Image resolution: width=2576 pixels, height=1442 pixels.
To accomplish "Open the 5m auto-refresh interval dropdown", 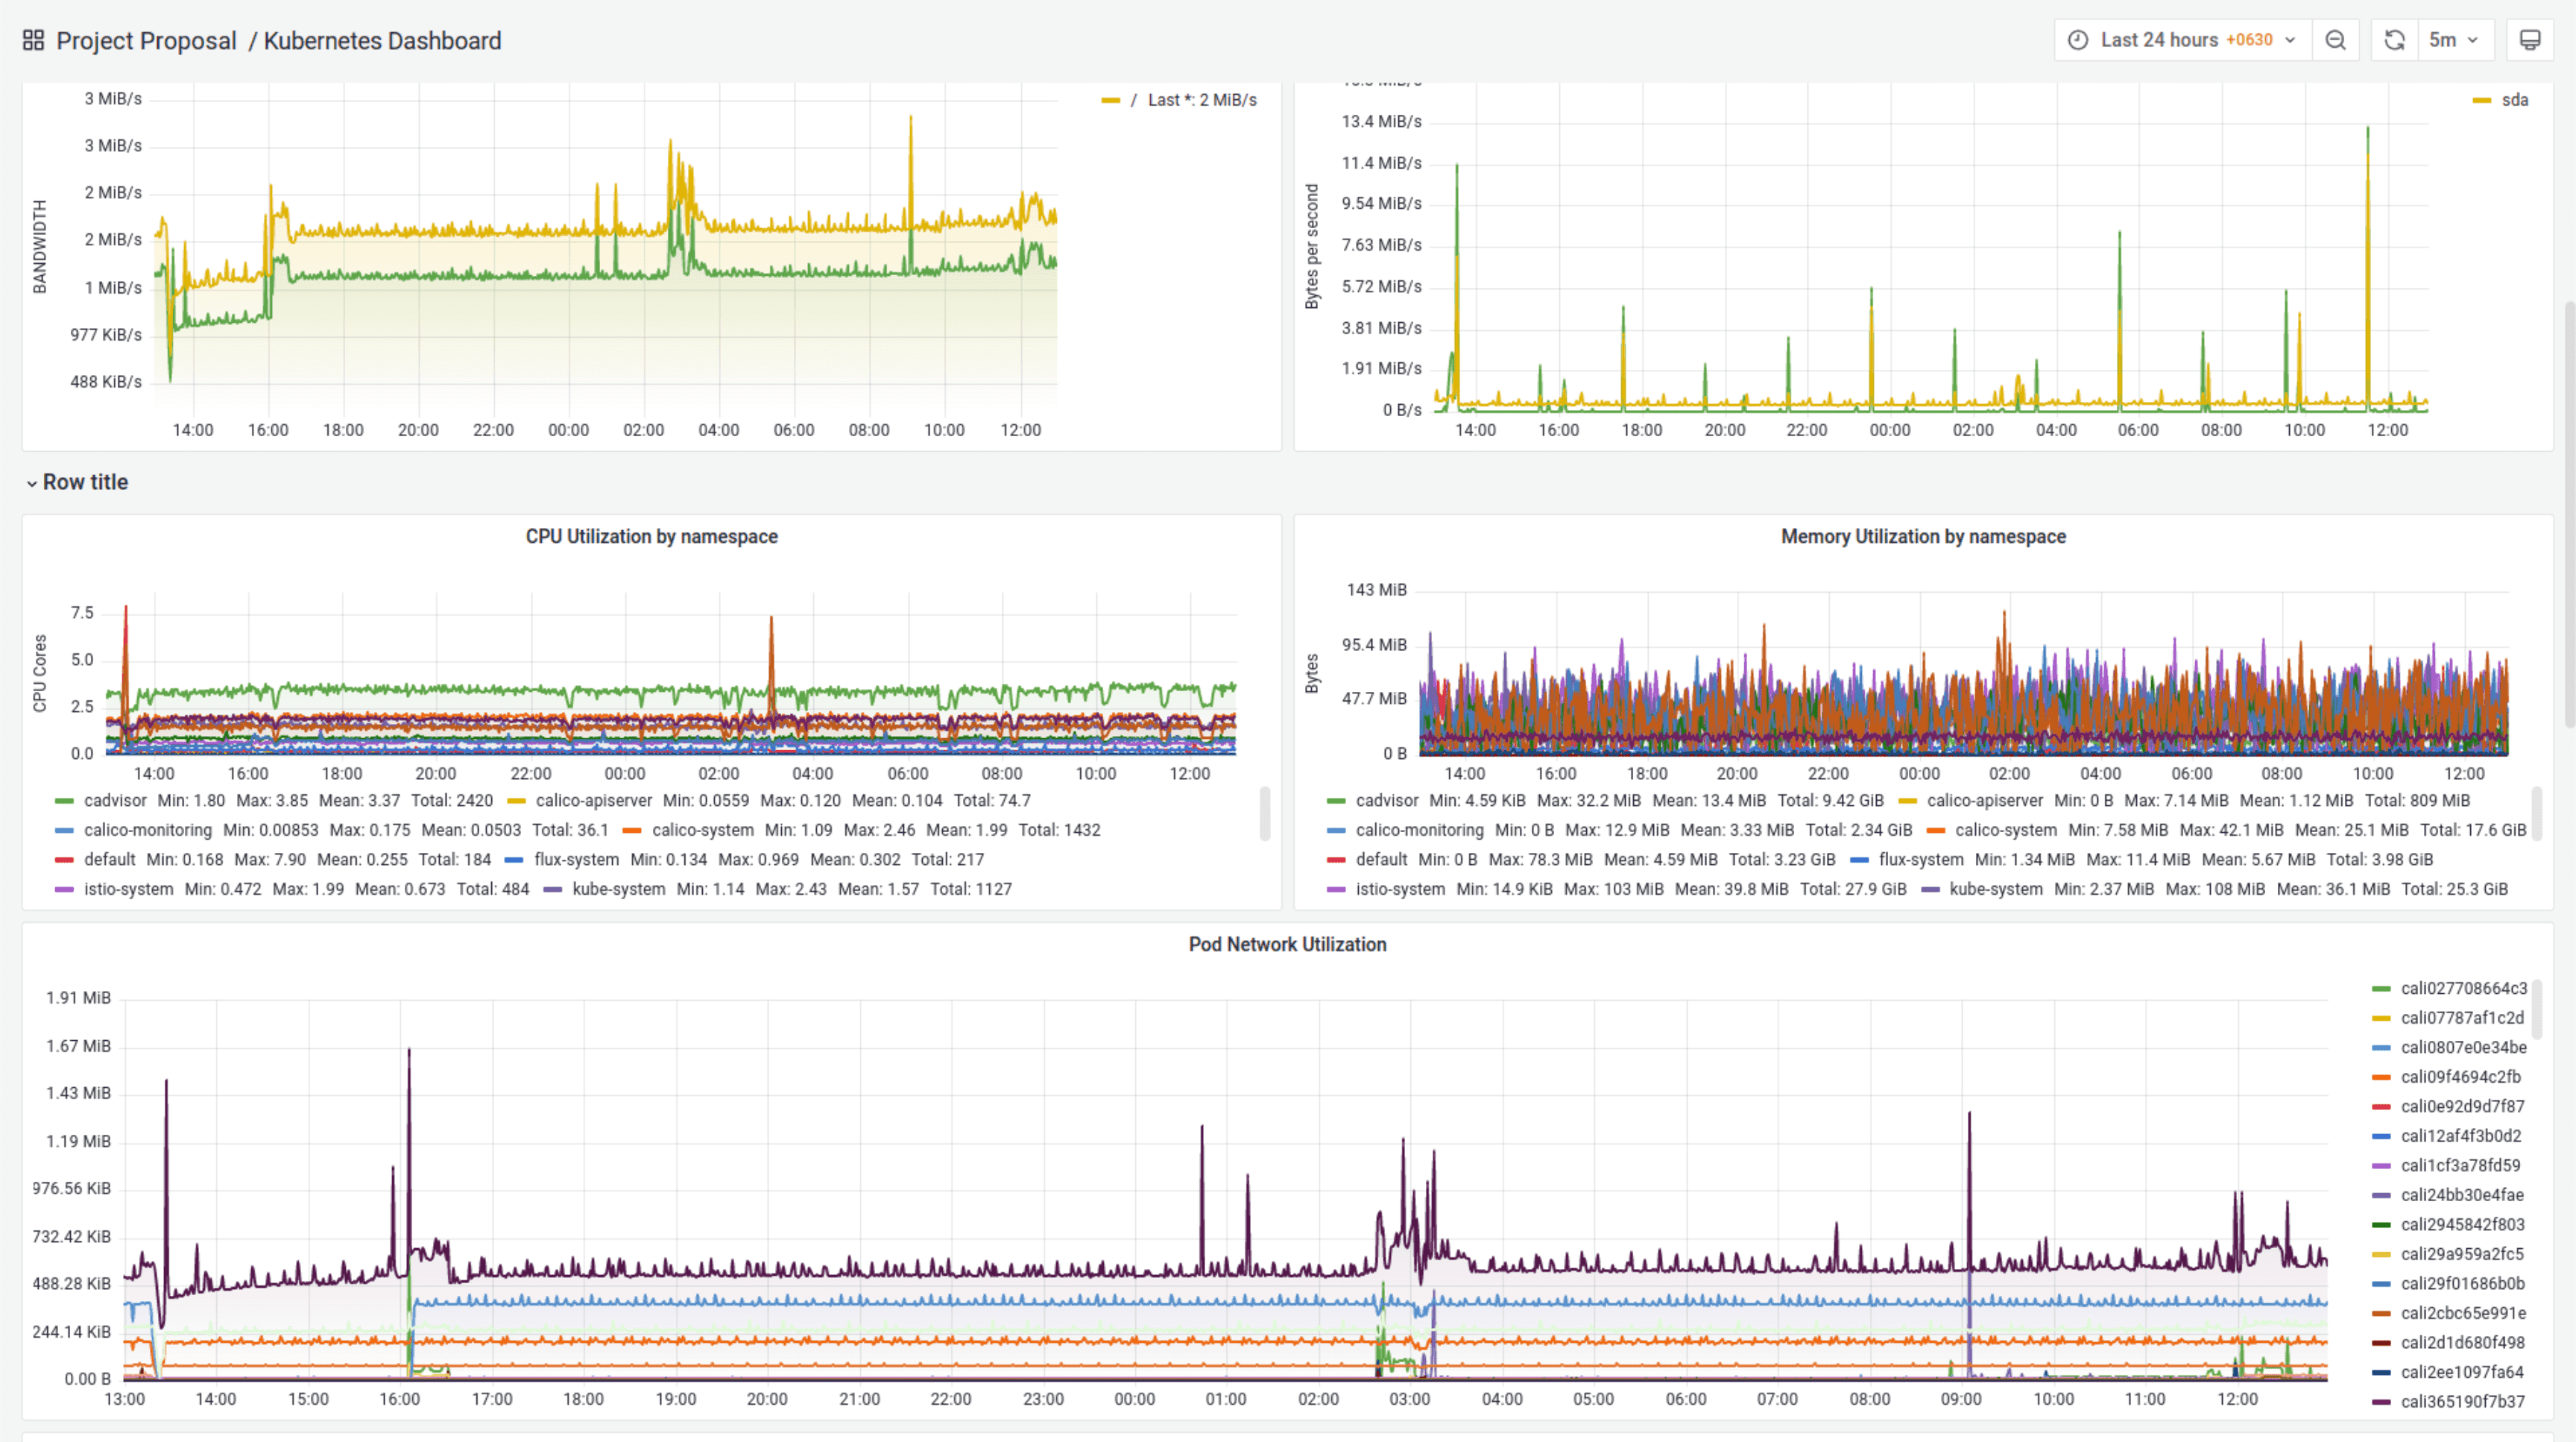I will (2456, 40).
